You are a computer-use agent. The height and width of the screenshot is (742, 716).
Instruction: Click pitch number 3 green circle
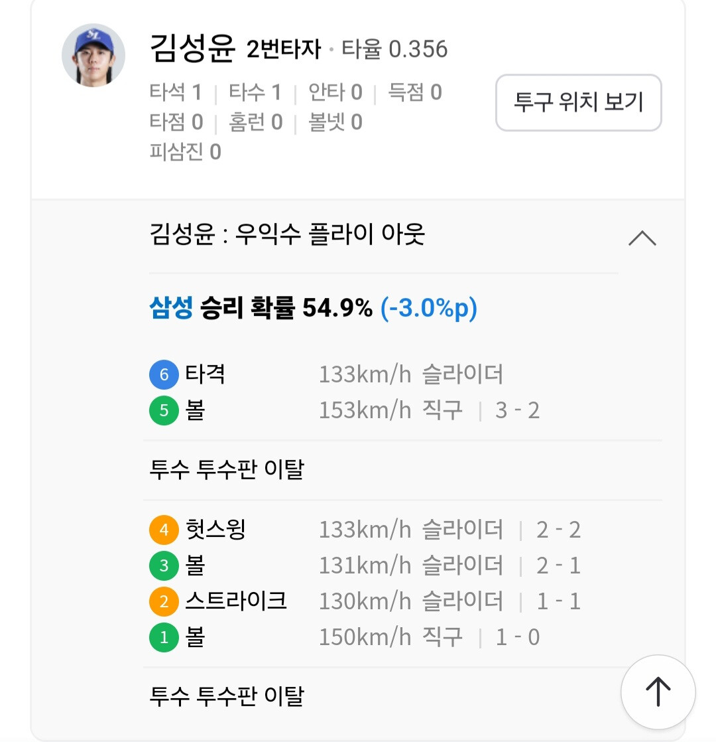point(164,566)
